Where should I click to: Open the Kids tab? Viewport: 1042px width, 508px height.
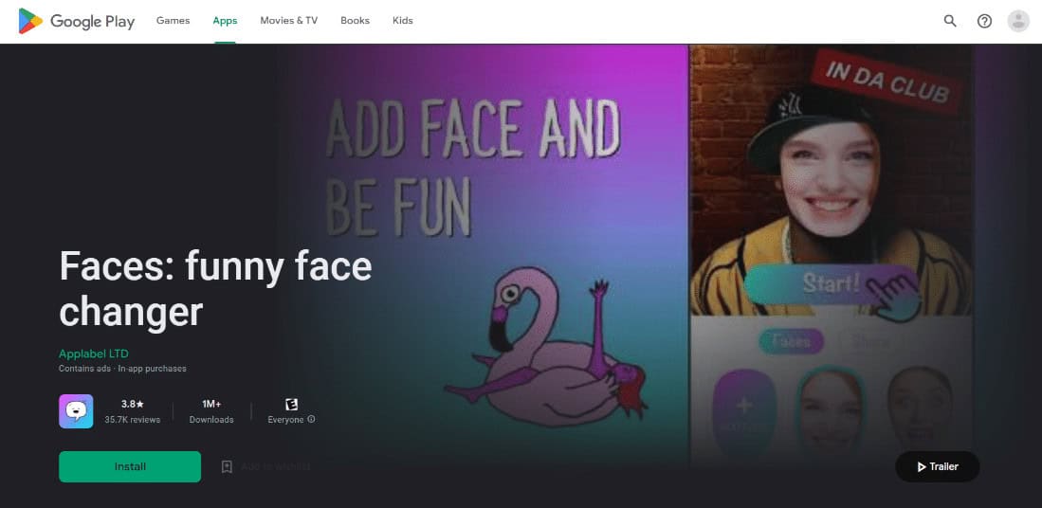tap(403, 21)
